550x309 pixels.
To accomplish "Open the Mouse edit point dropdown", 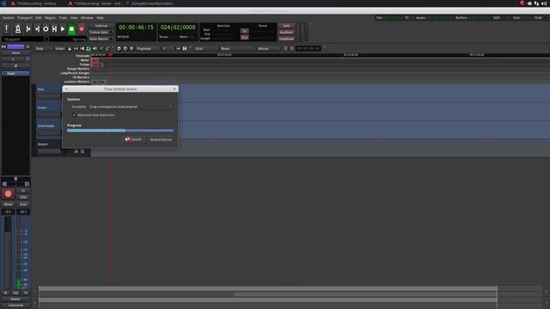I will 268,49.
